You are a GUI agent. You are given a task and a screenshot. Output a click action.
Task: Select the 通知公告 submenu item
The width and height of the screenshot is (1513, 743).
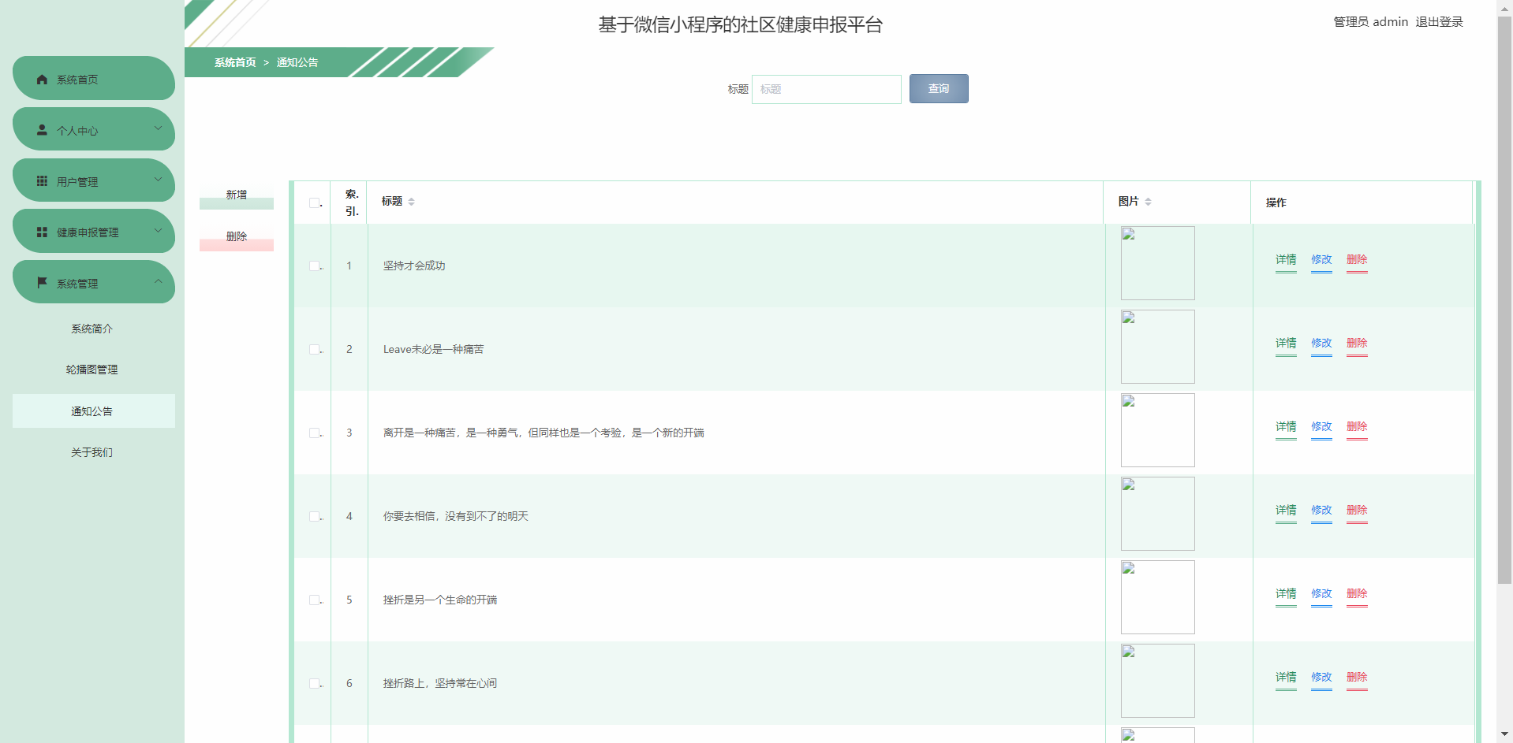tap(92, 411)
